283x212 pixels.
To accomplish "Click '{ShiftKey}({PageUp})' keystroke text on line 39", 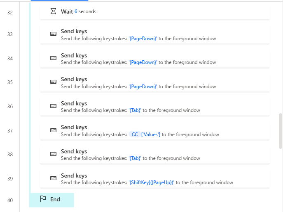I will pos(151,182).
